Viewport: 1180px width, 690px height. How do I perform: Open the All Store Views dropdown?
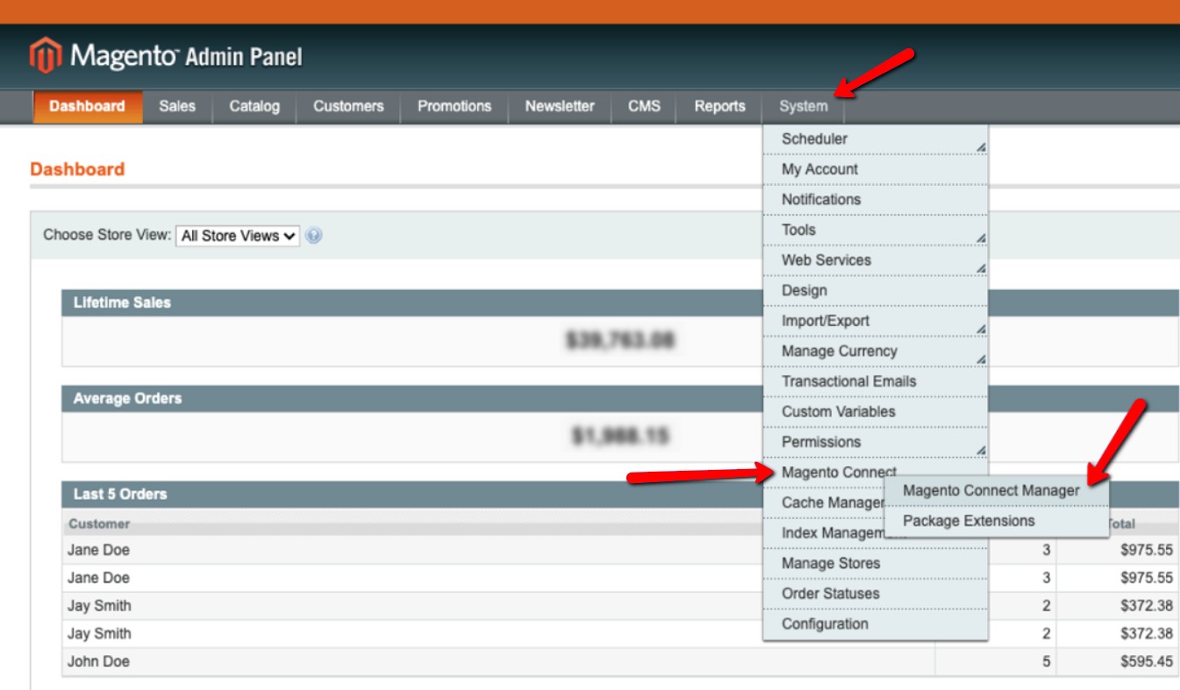coord(238,236)
